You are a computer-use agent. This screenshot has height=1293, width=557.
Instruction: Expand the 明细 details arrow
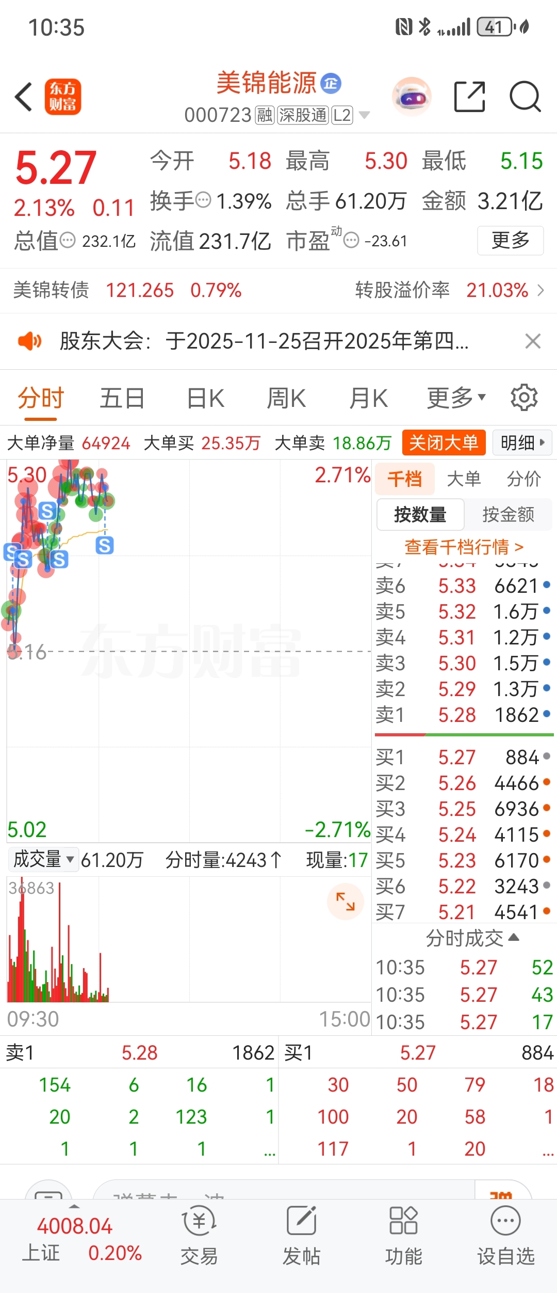(522, 443)
